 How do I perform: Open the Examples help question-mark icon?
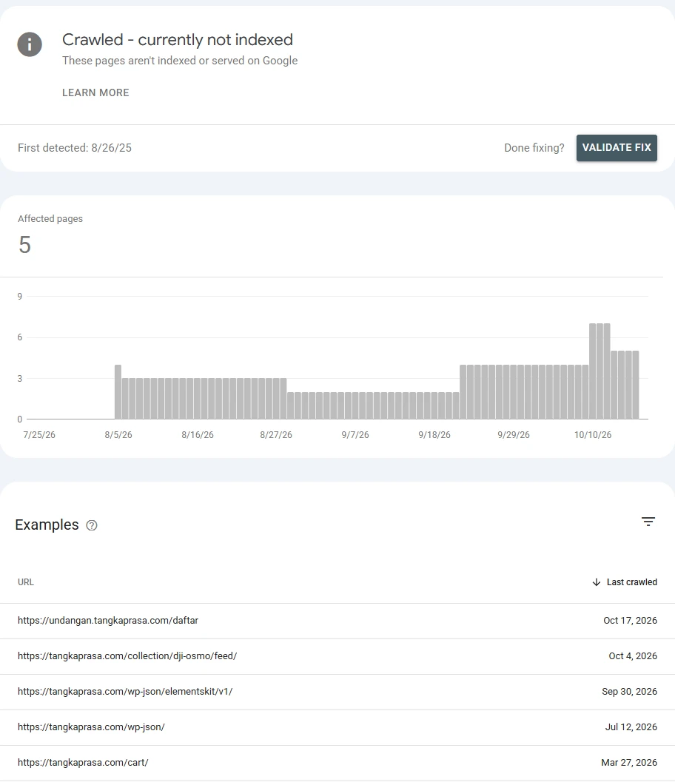[x=92, y=525]
